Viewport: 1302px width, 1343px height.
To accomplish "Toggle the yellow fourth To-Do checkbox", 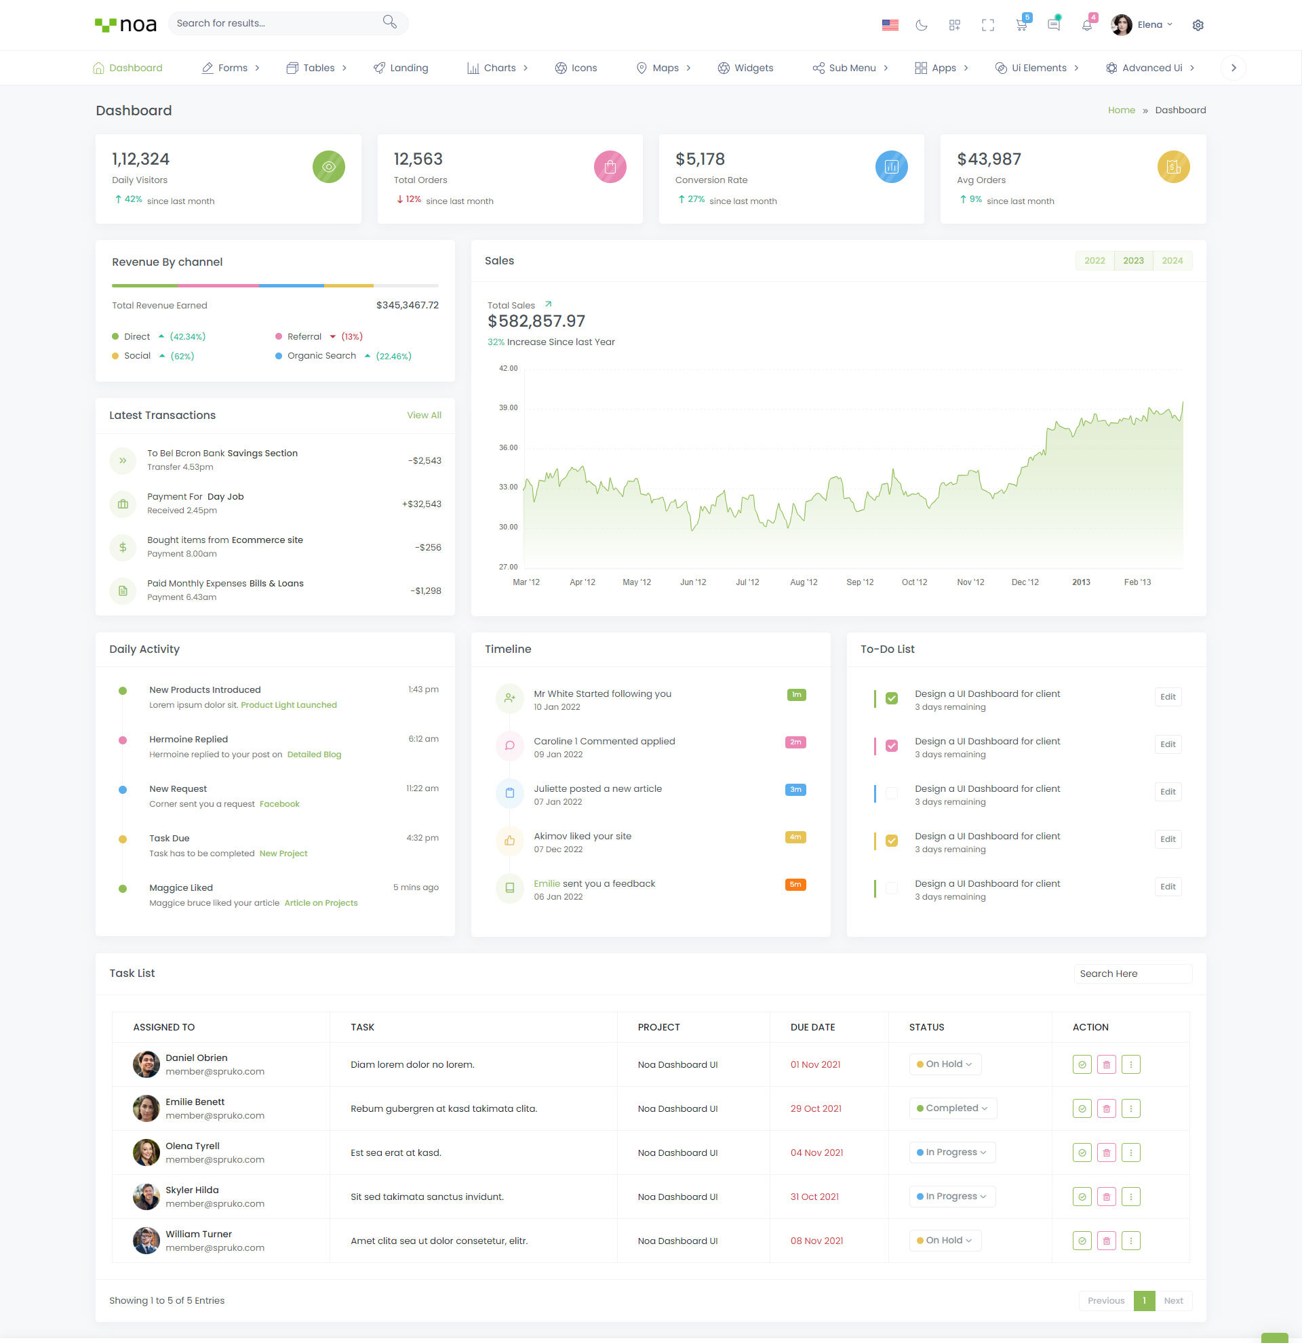I will point(892,841).
